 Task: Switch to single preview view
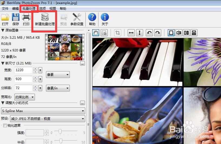[171, 33]
